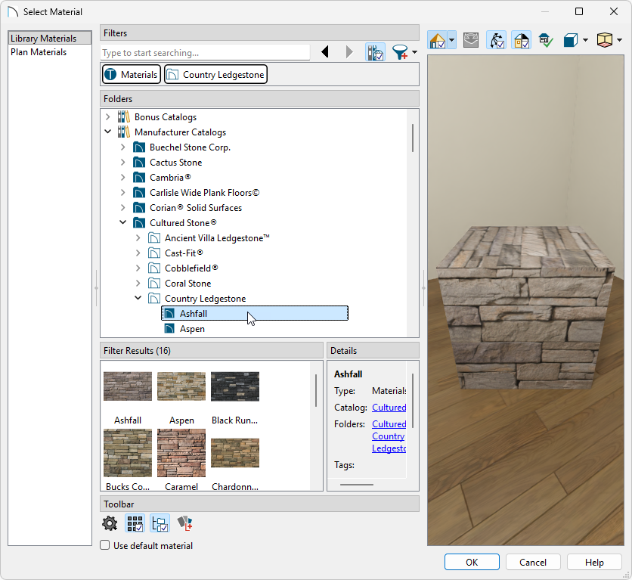Click the settings gear in the Toolbar panel
632x580 pixels.
[110, 523]
